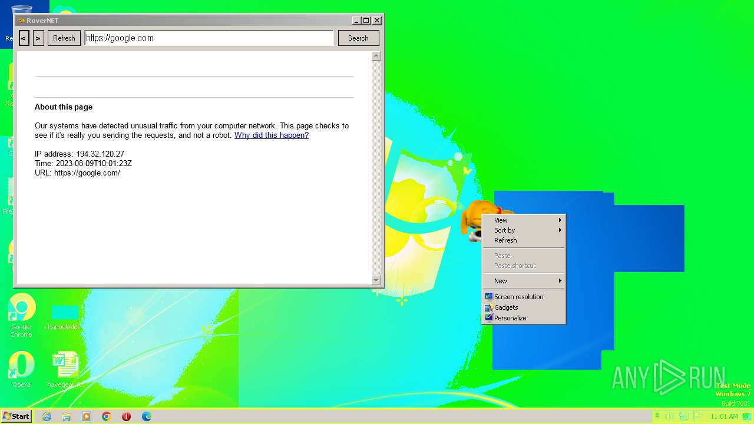Expand the View submenu in context menu
Screen dimensions: 754x424
pyautogui.click(x=524, y=220)
